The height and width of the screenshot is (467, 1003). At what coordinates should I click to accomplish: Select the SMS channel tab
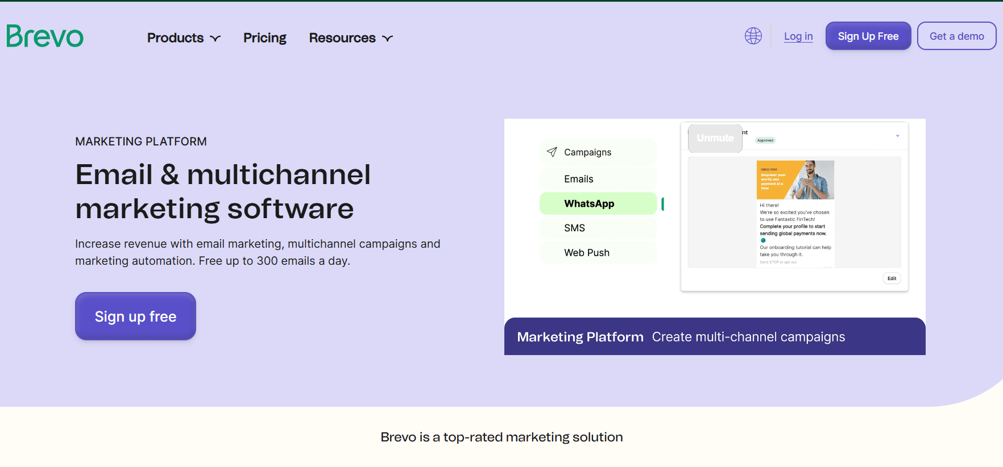coord(598,228)
